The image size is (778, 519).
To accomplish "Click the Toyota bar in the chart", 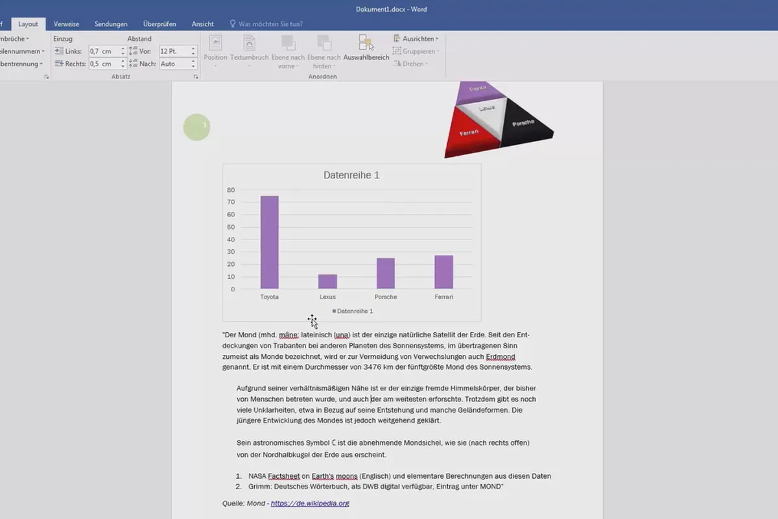I will tap(270, 242).
